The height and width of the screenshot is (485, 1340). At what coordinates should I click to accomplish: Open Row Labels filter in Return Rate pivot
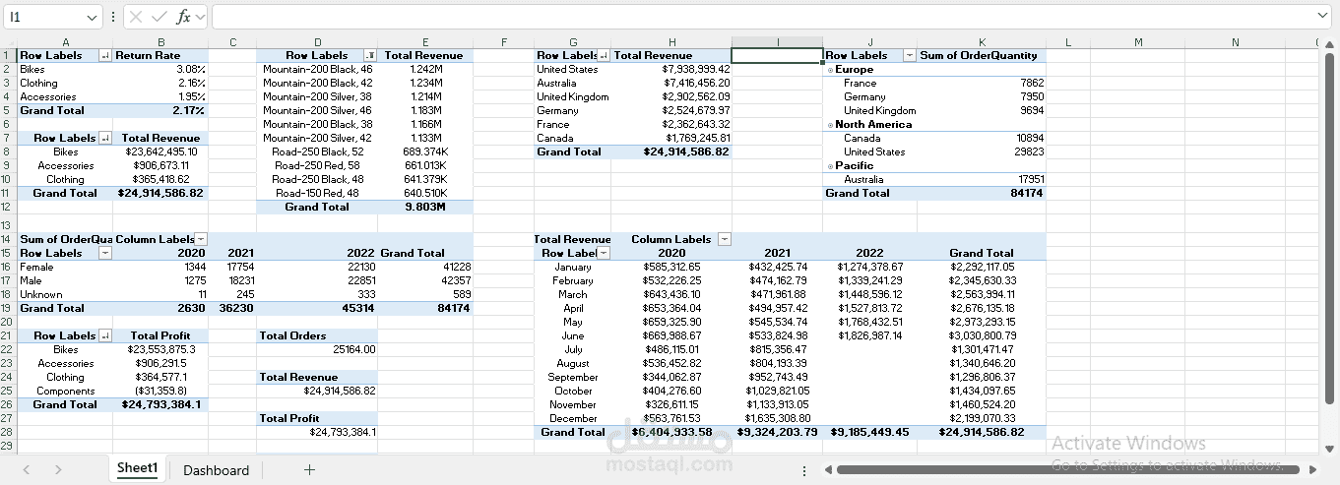click(x=104, y=56)
